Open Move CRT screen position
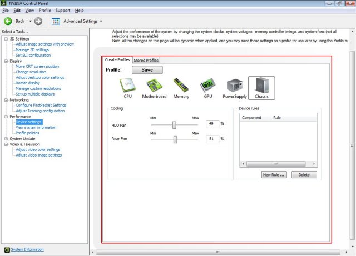This screenshot has width=356, height=256. 37,66
